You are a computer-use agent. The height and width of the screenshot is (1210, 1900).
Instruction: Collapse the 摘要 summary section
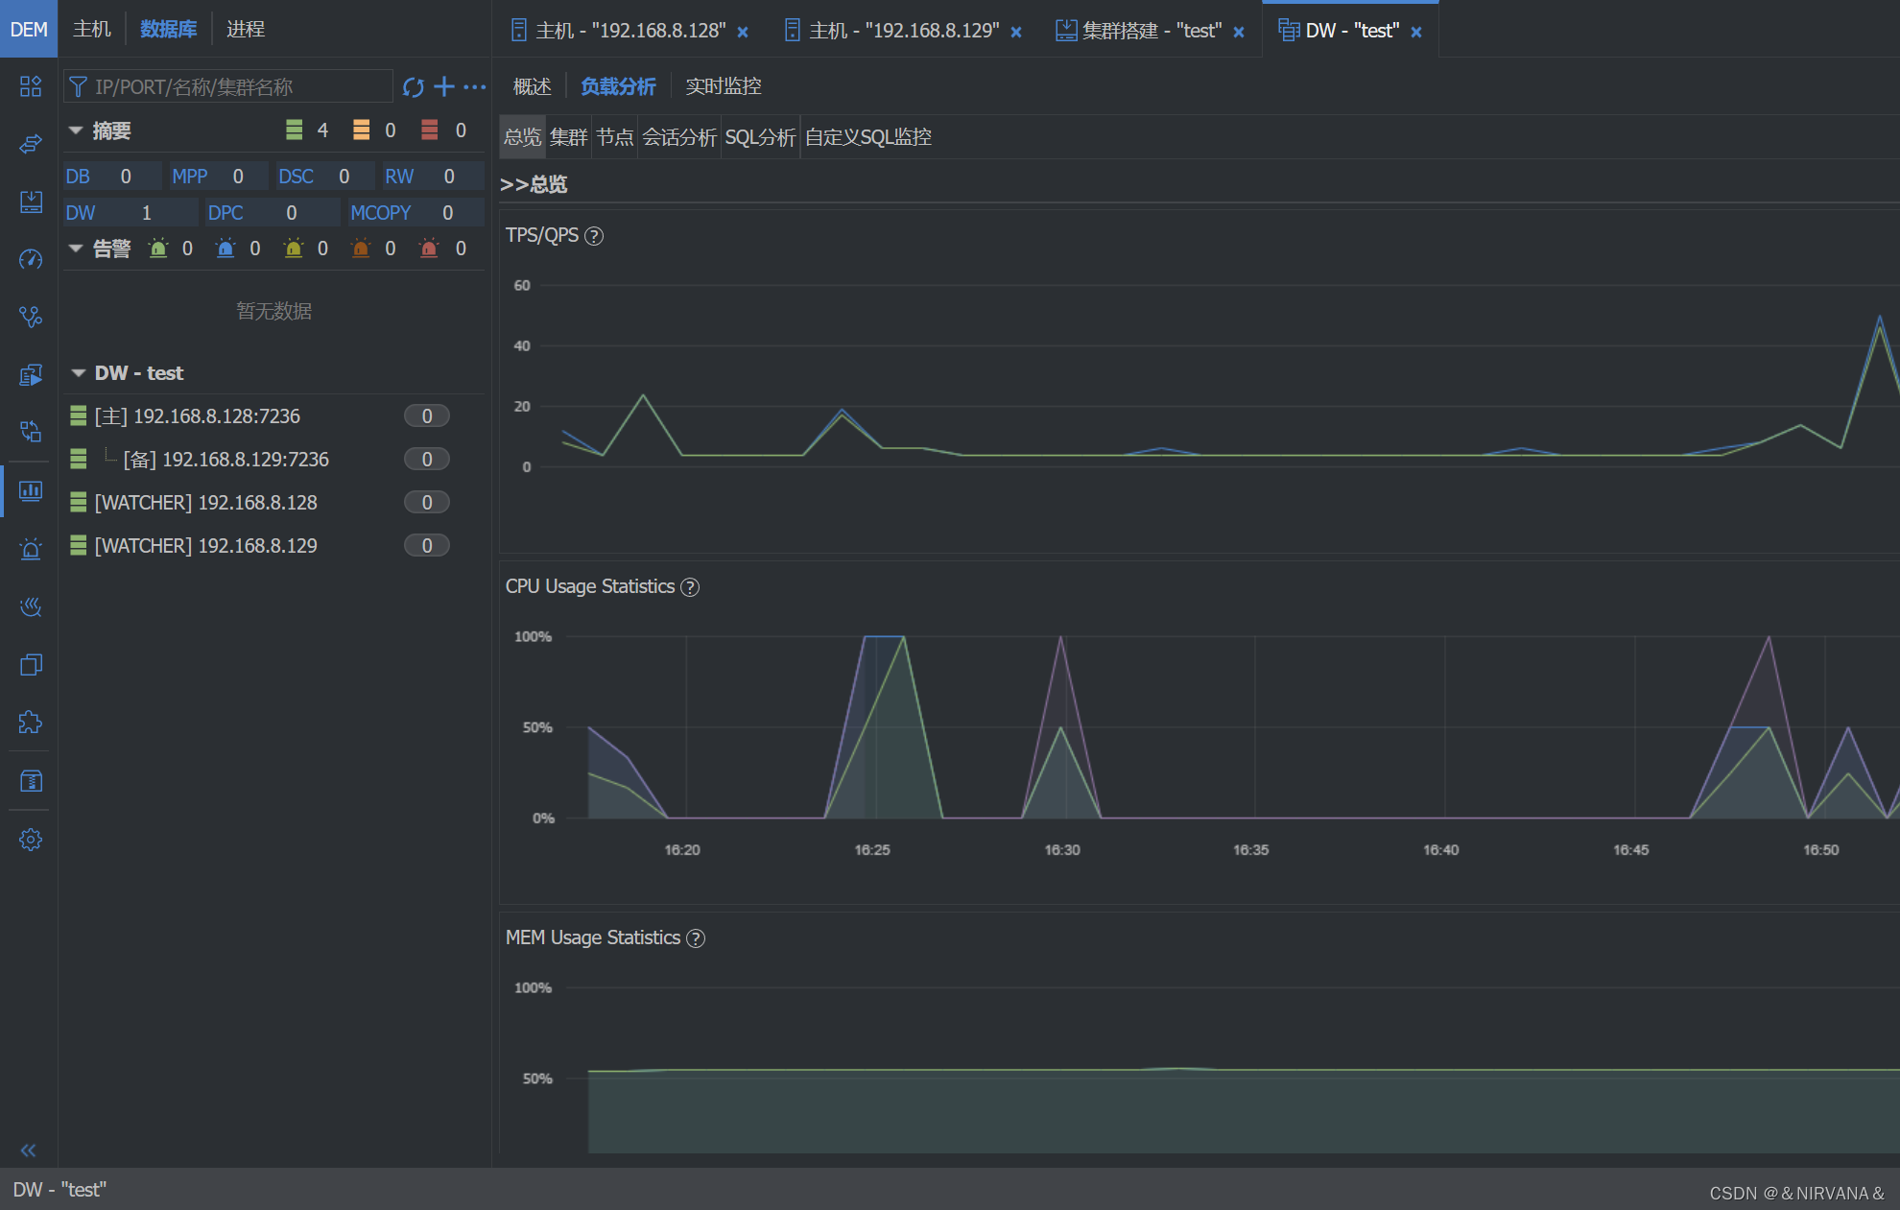point(76,130)
